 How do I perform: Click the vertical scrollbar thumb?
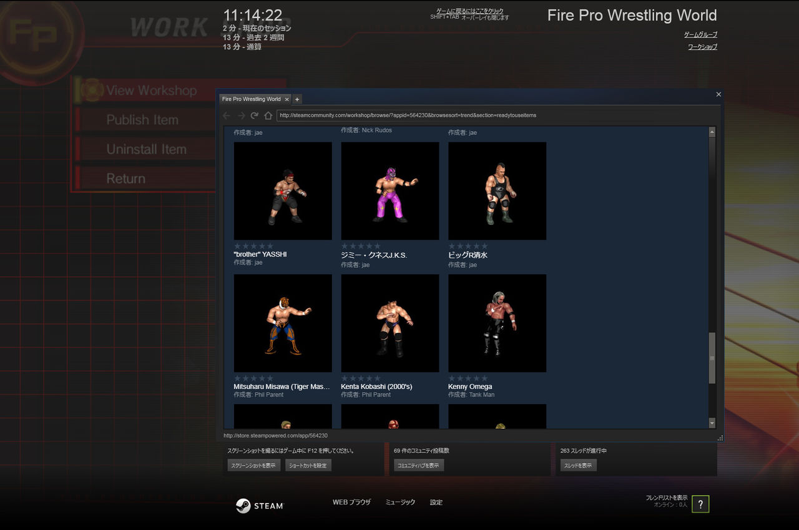[x=712, y=358]
